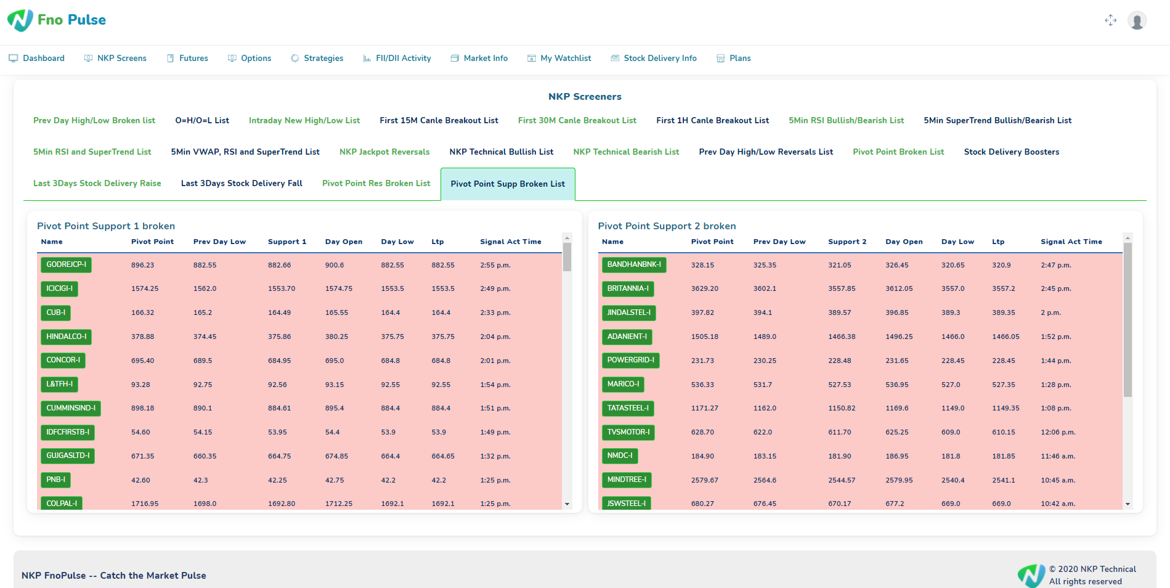Select Intraday New High/Low List tab
Viewport: 1170px width, 588px height.
(x=304, y=121)
